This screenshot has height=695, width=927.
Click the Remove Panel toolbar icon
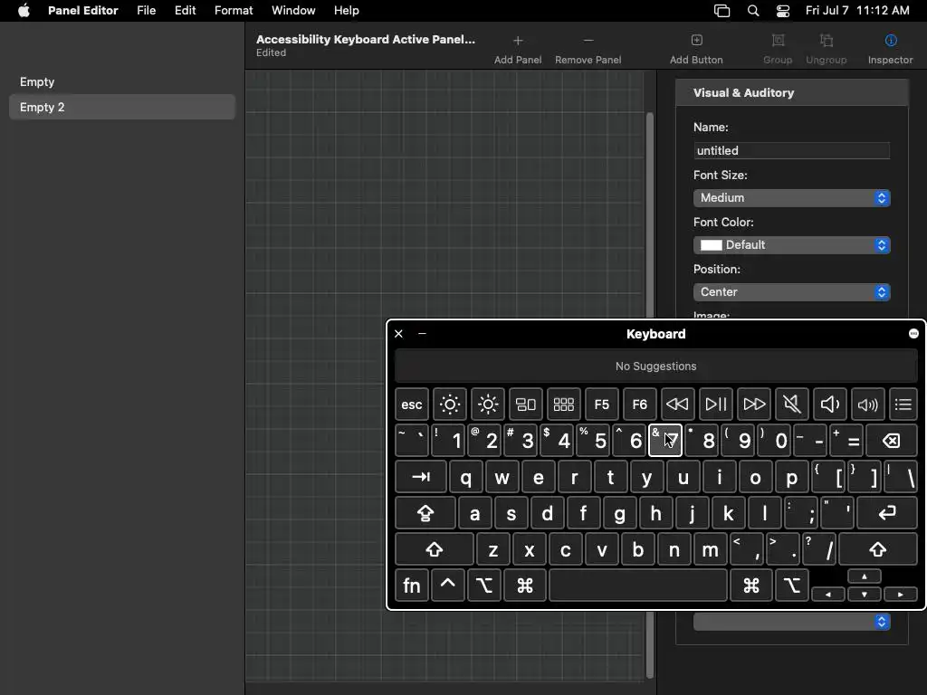pos(588,41)
